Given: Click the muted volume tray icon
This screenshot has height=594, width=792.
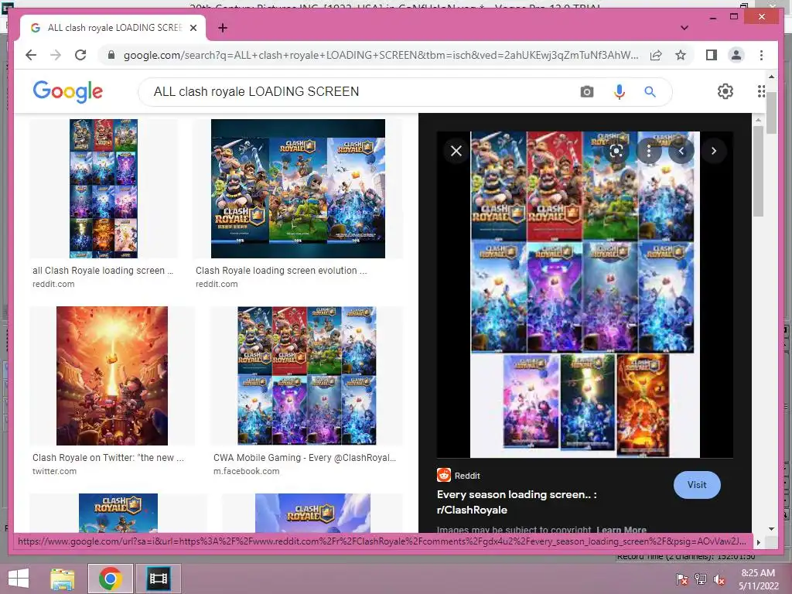Looking at the screenshot, I should point(719,579).
